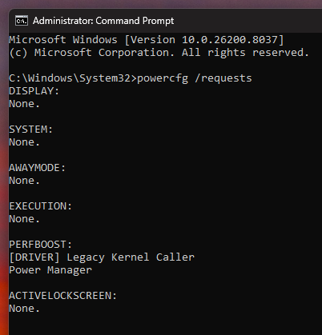This screenshot has height=335, width=322.
Task: Click the '[DRIVER] Legacy Kernel Caller' line
Action: (x=102, y=257)
